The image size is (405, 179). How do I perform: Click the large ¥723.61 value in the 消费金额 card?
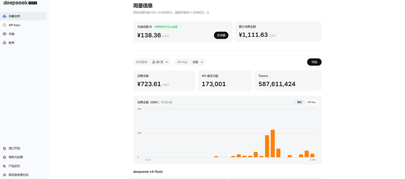149,84
